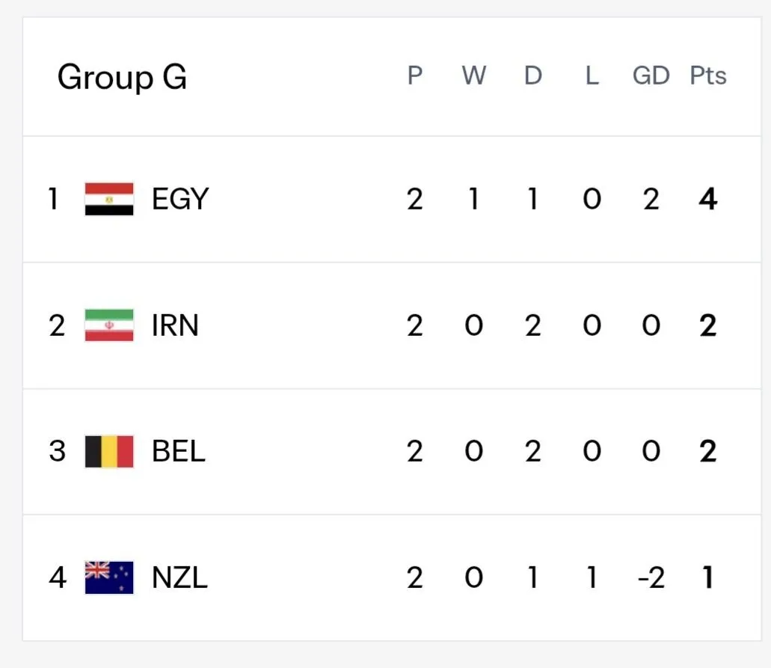Click the D column header
The height and width of the screenshot is (668, 771).
[533, 76]
